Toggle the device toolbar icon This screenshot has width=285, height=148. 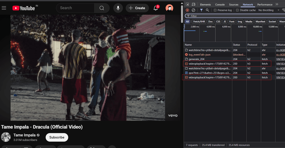click(x=193, y=4)
